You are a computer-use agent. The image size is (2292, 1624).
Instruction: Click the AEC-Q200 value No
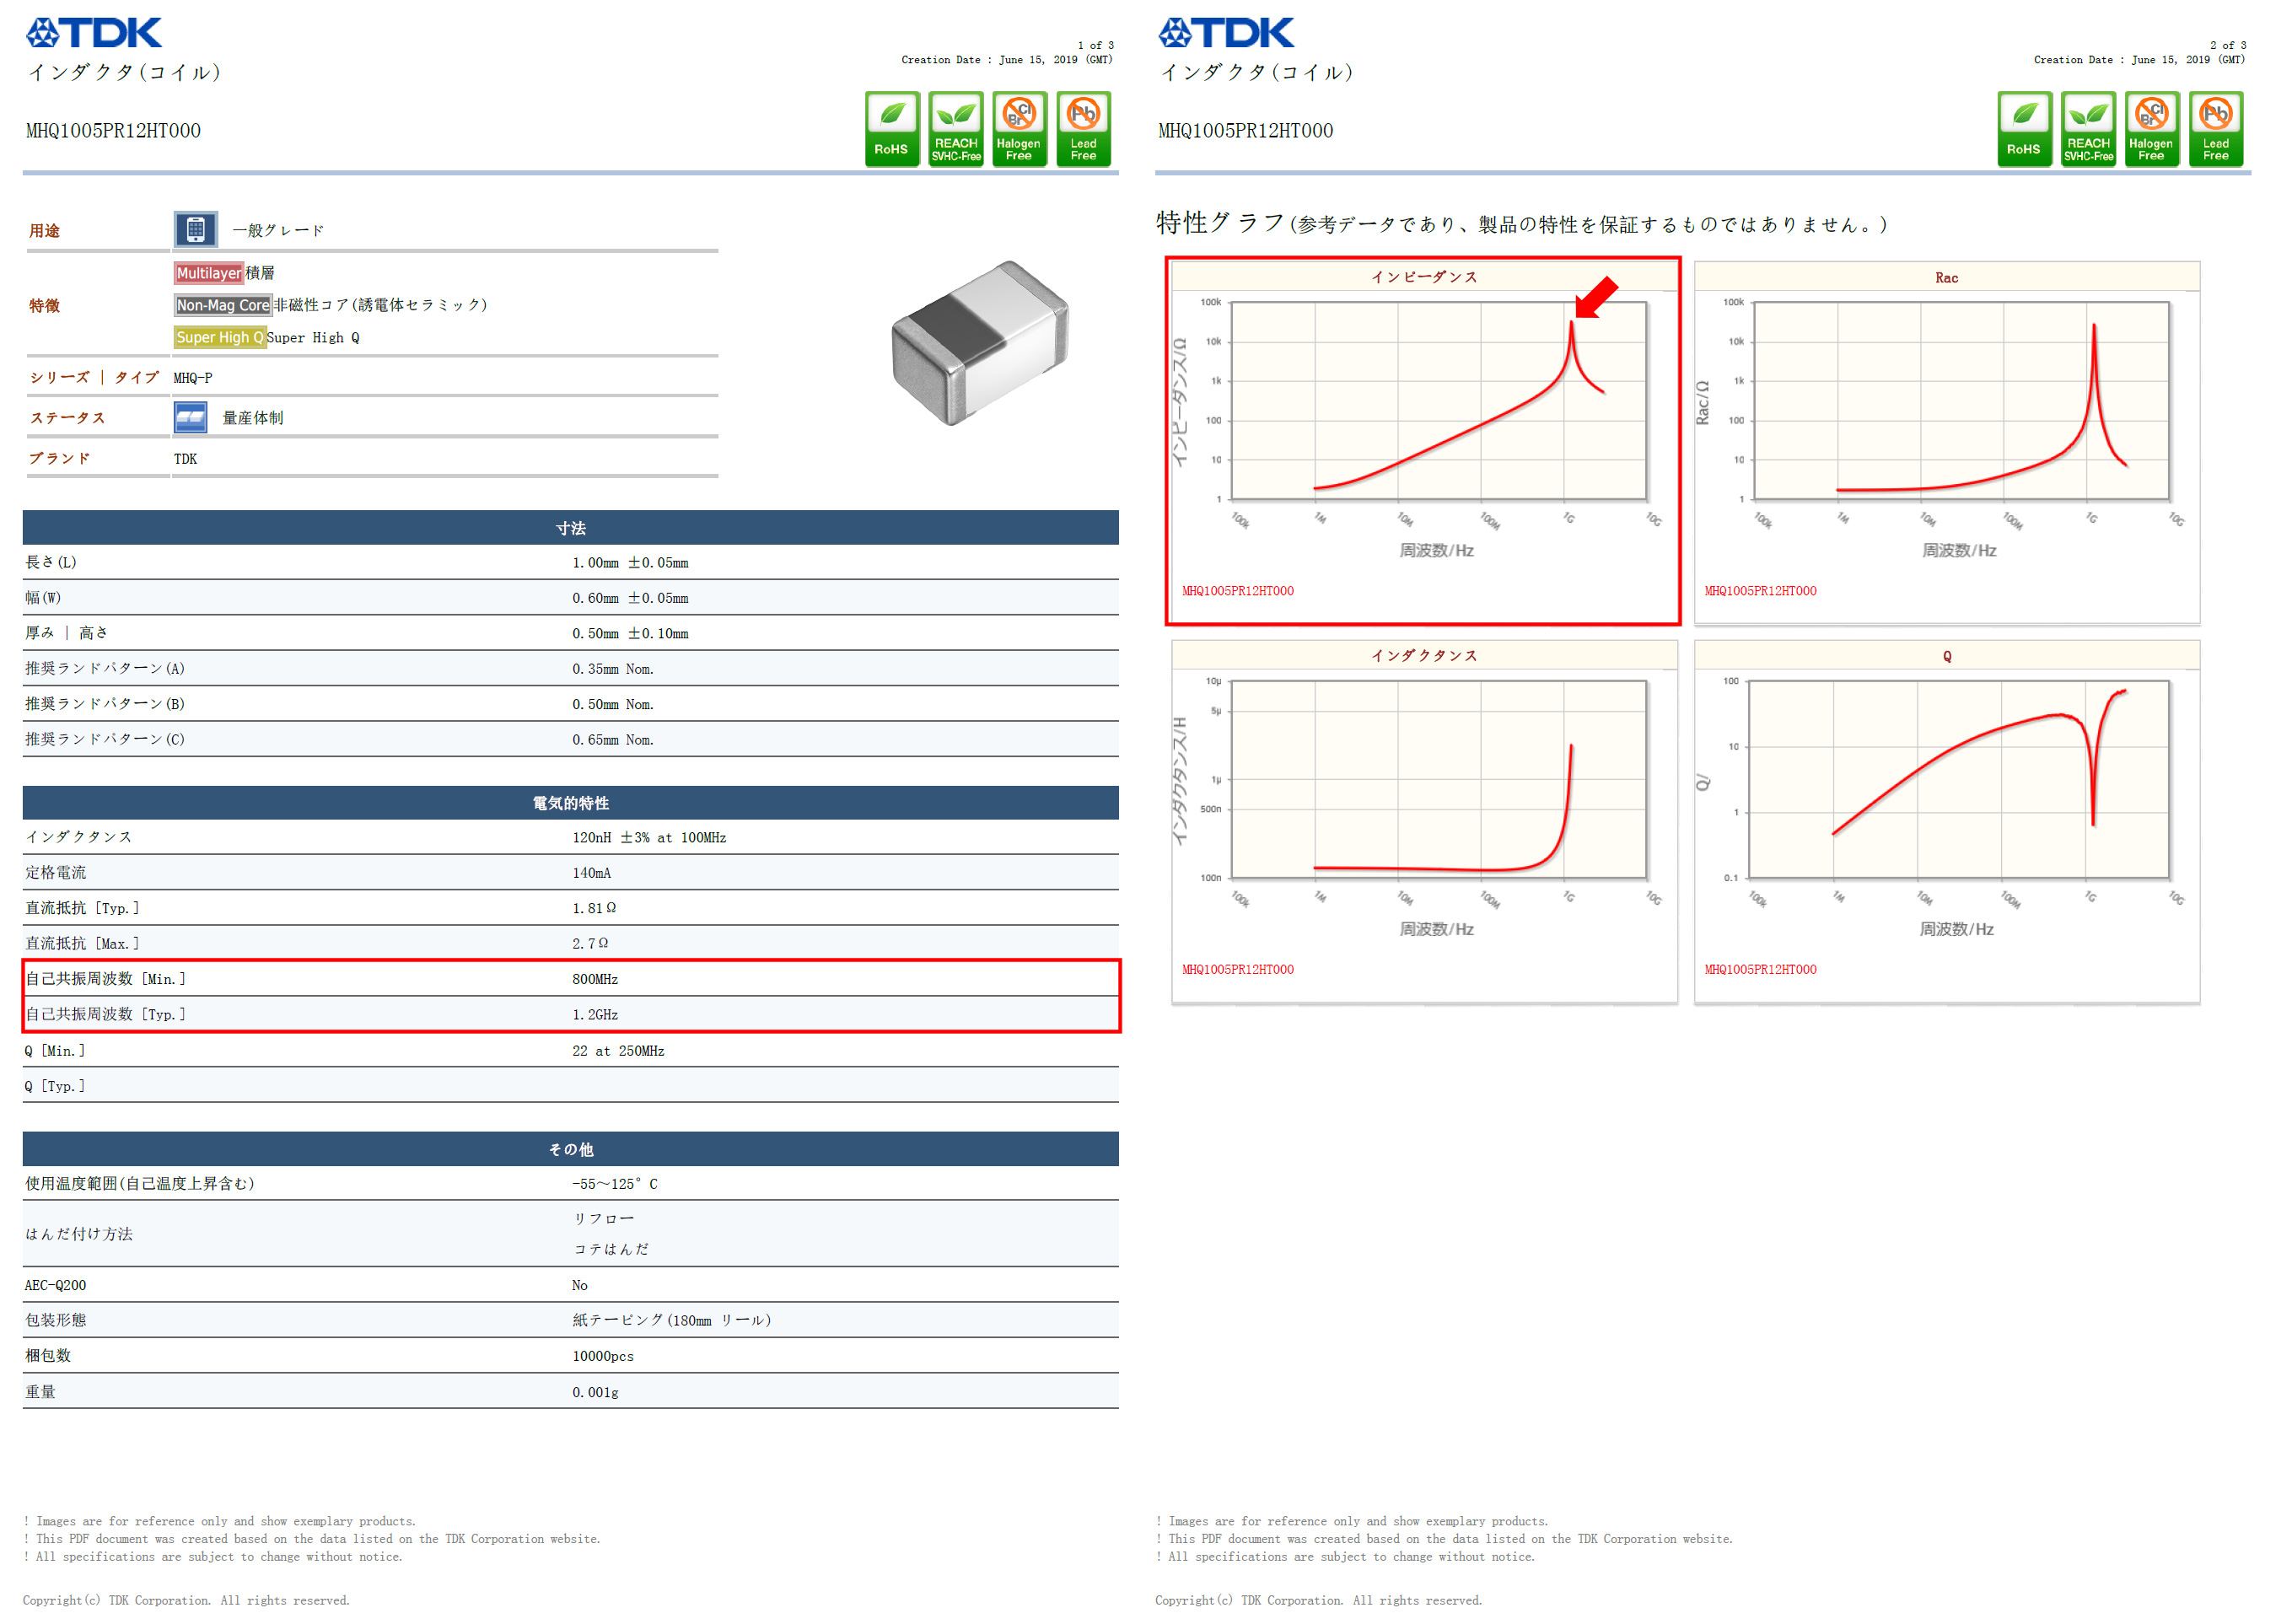580,1285
